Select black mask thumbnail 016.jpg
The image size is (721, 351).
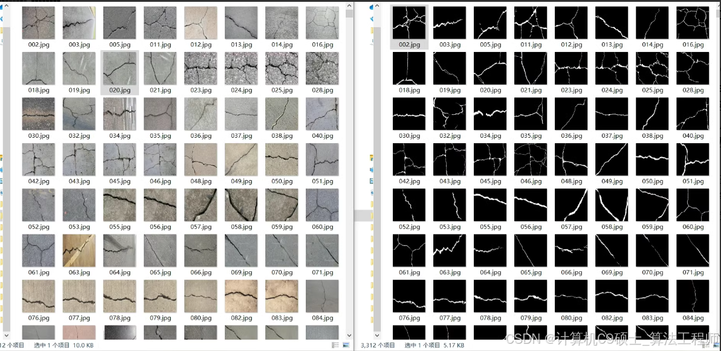pyautogui.click(x=693, y=23)
